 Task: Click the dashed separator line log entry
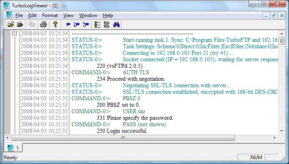(133, 34)
